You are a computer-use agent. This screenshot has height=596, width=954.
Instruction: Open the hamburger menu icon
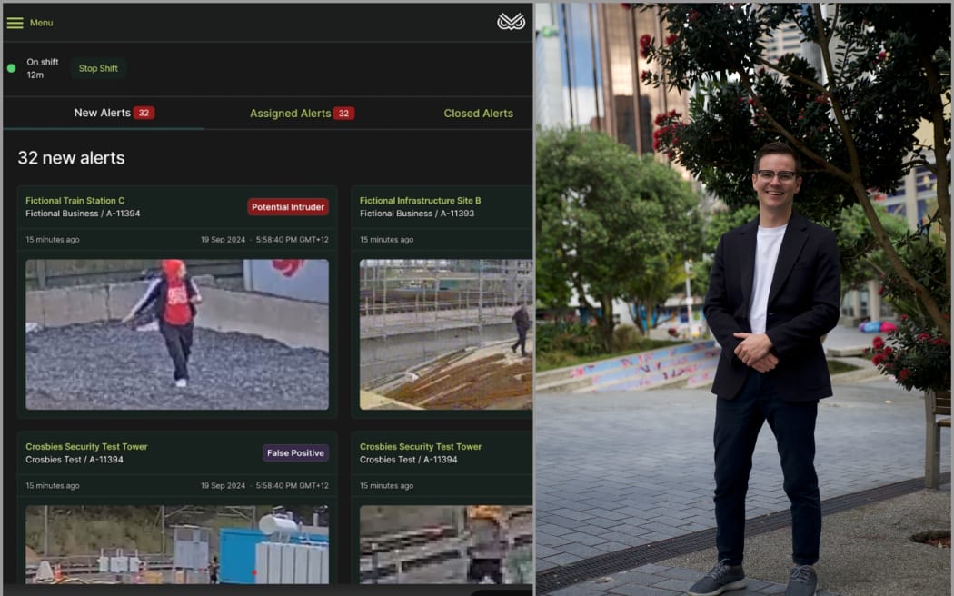pos(15,23)
